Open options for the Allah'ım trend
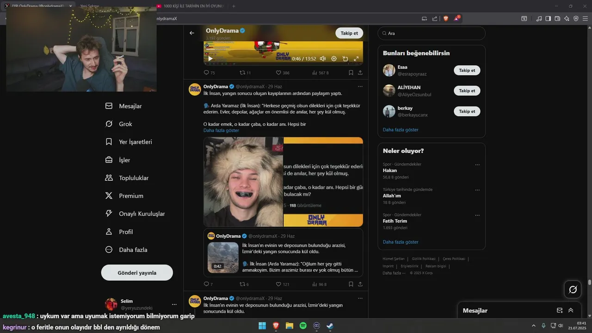 click(x=477, y=190)
